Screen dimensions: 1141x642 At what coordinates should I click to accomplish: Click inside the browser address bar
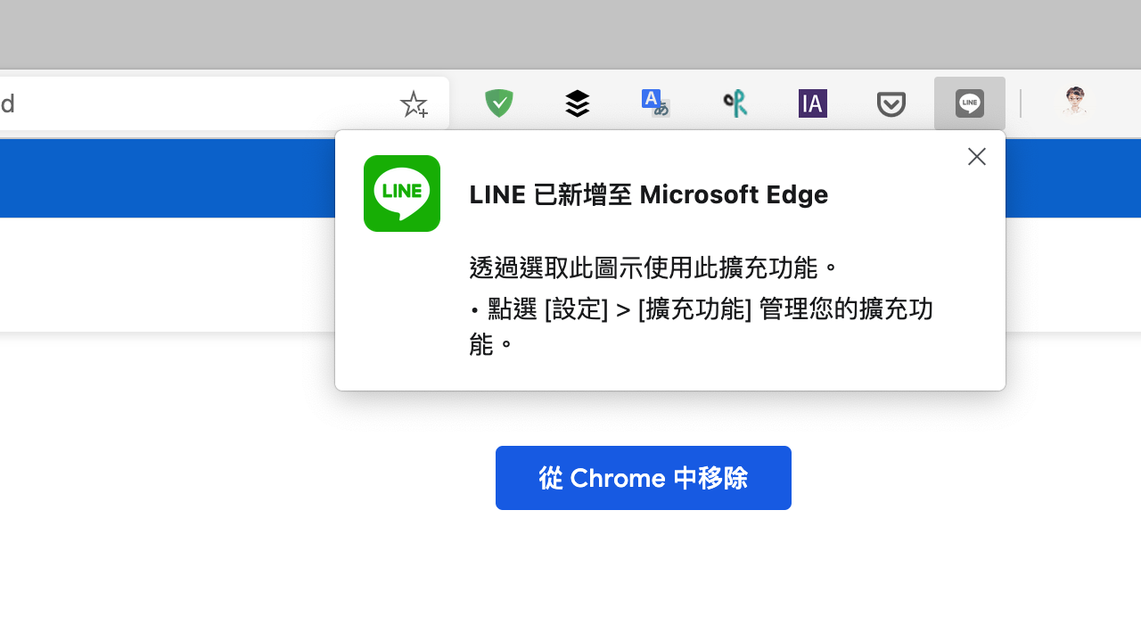pyautogui.click(x=178, y=103)
